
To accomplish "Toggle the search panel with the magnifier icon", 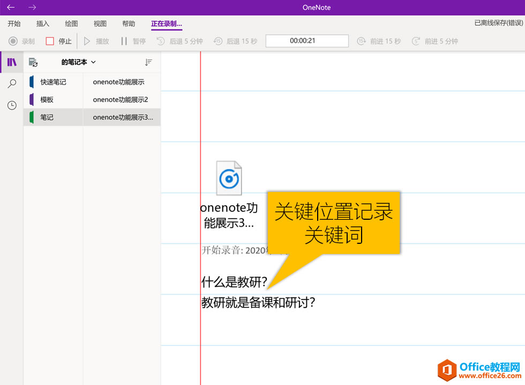I will pos(11,83).
